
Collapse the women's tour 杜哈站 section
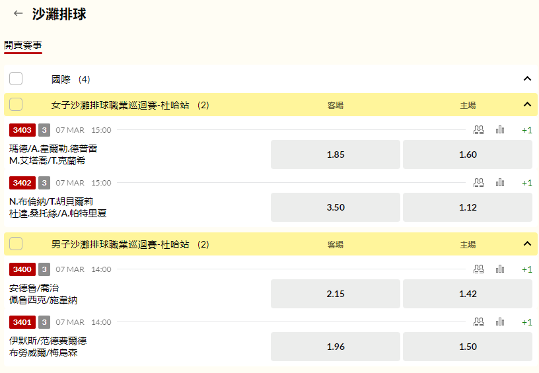pyautogui.click(x=527, y=104)
